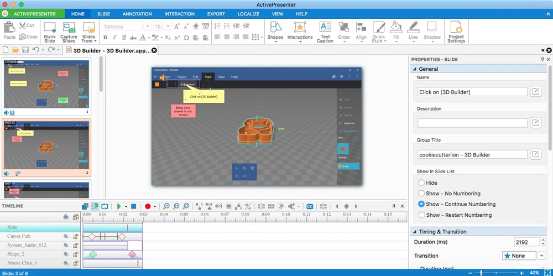Open the Interactions dropdown
Image resolution: width=553 pixels, height=276 pixels.
point(300,32)
